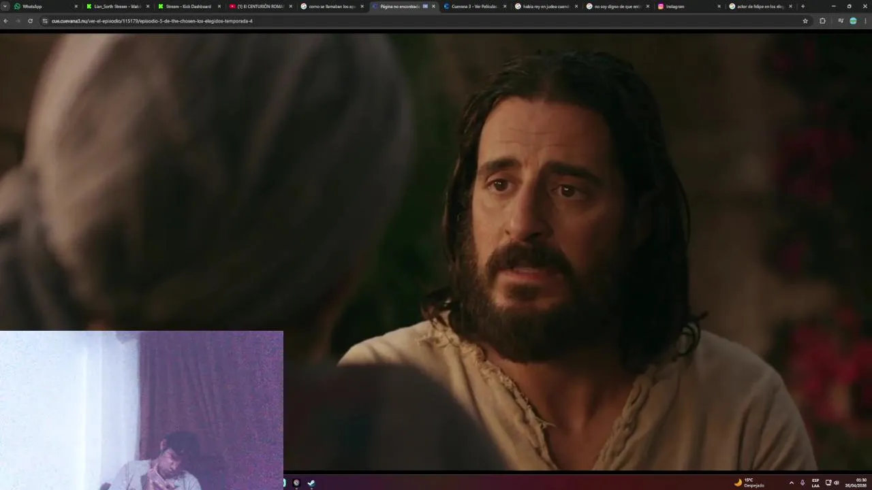Reload the Cuevana page
Viewport: 872px width, 490px height.
pos(30,21)
